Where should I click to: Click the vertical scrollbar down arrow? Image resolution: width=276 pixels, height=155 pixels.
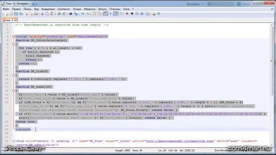click(x=271, y=146)
